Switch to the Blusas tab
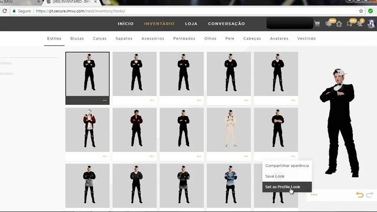Image resolution: width=377 pixels, height=212 pixels. coord(77,38)
